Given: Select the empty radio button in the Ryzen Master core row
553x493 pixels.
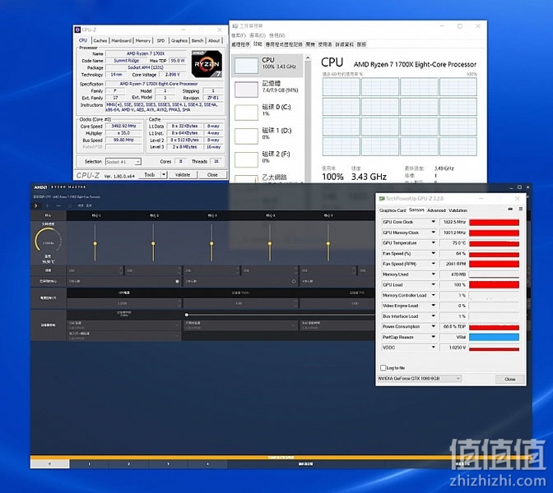Looking at the screenshot, I should click(x=294, y=281).
